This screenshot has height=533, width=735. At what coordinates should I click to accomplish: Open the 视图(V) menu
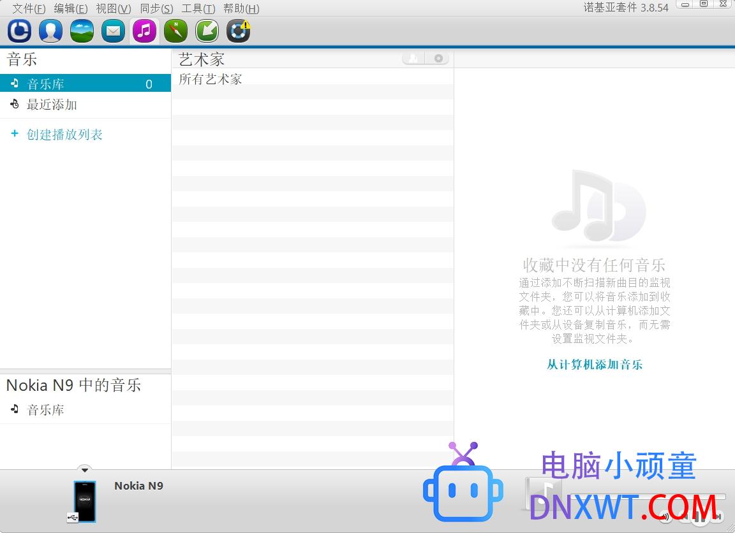(x=114, y=8)
